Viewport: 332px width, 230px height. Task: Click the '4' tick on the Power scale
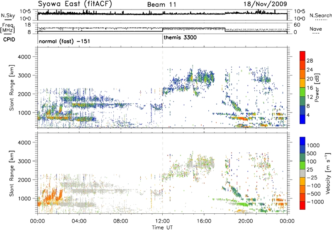(x=308, y=115)
